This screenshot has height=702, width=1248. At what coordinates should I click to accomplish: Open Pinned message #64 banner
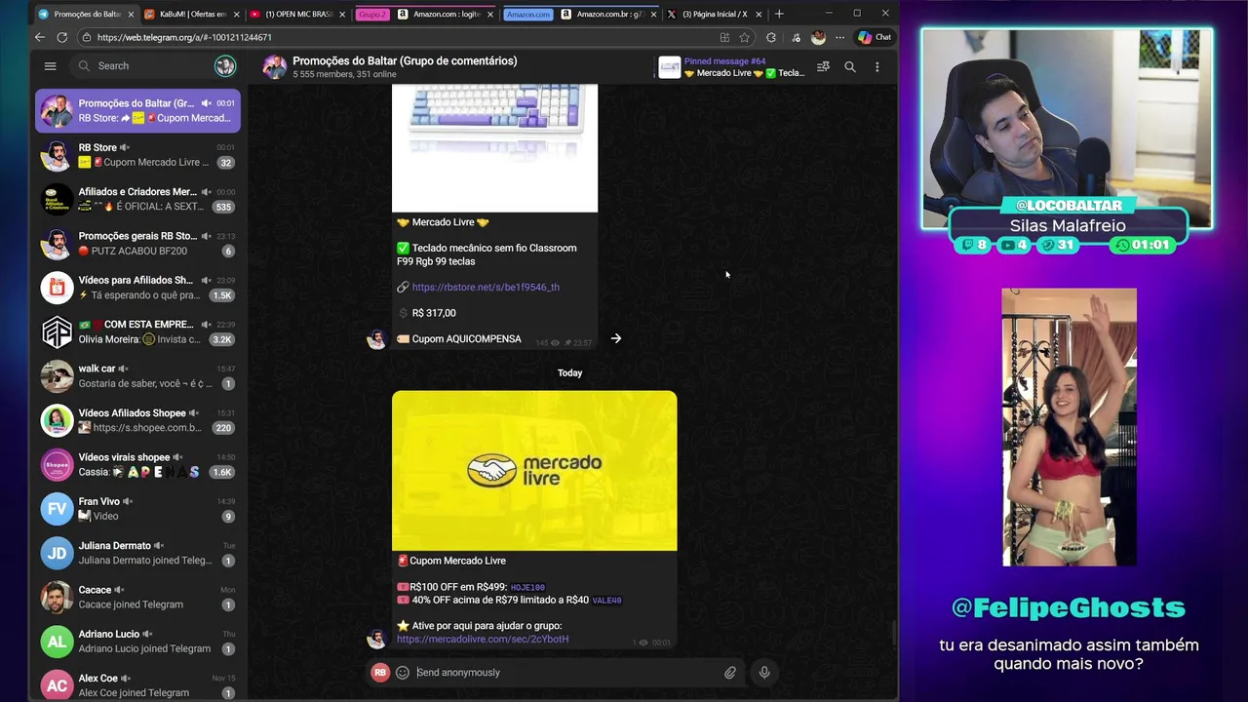click(731, 67)
